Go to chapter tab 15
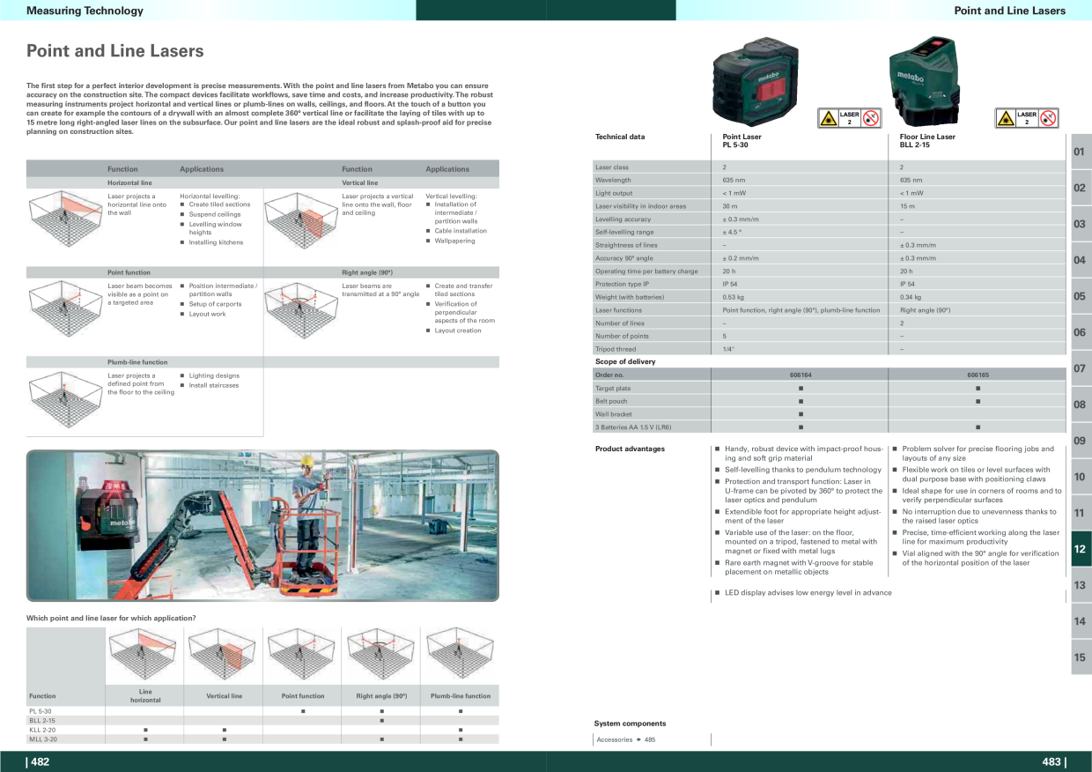 pos(1080,657)
